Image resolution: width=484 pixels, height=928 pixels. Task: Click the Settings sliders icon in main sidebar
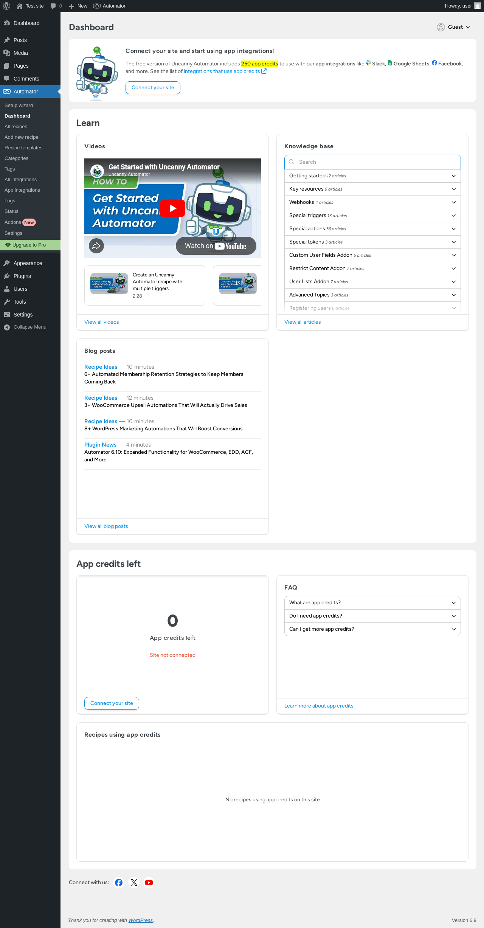pyautogui.click(x=7, y=315)
